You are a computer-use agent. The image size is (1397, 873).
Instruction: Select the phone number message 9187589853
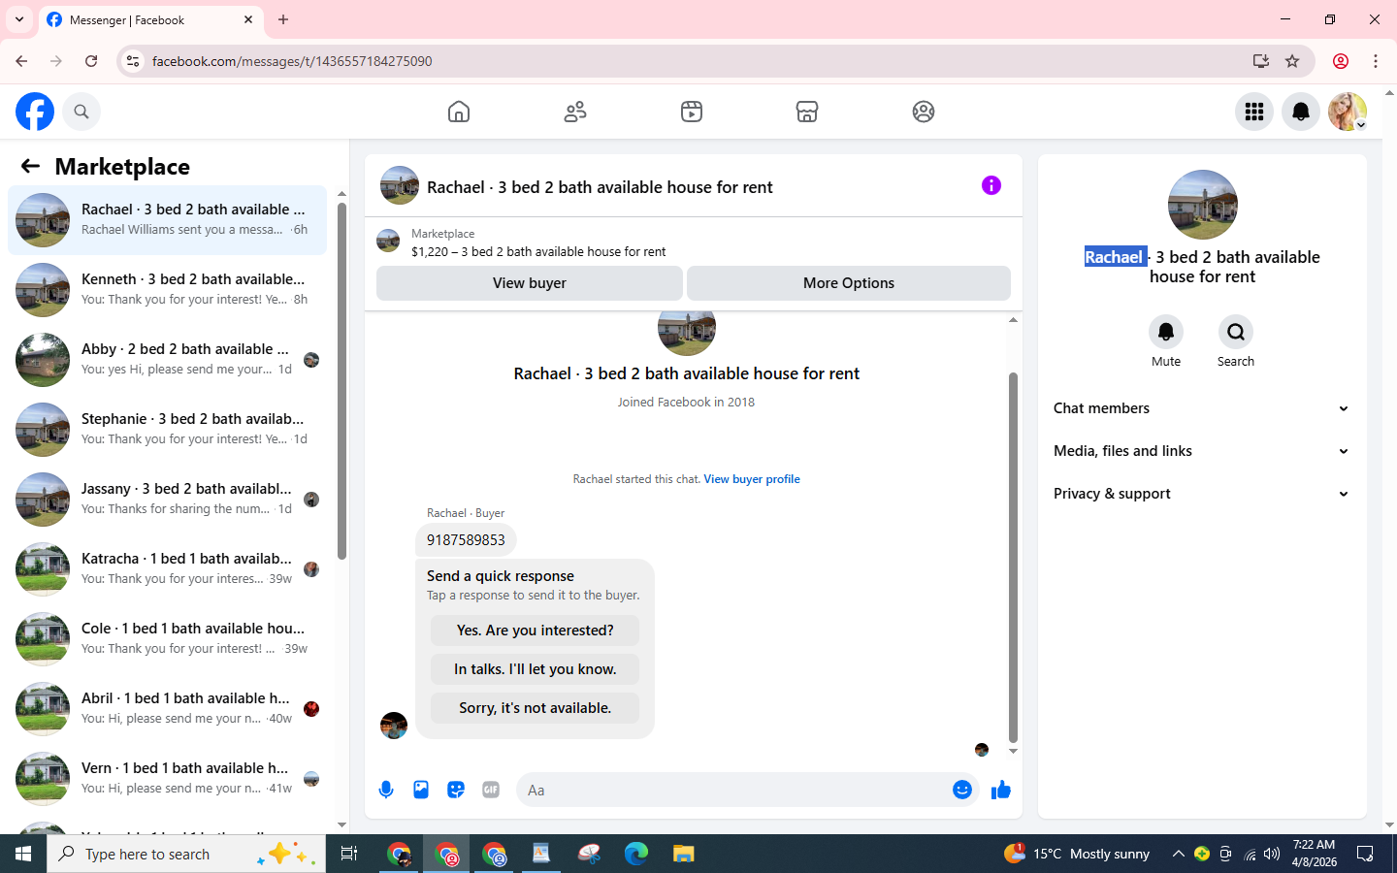(x=466, y=540)
